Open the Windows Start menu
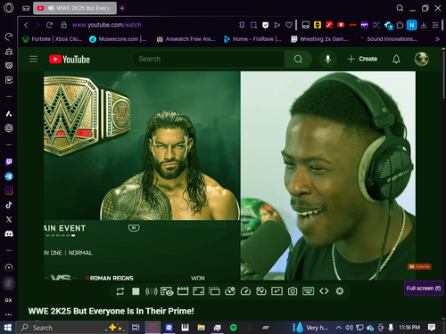This screenshot has width=446, height=334. coord(8,328)
